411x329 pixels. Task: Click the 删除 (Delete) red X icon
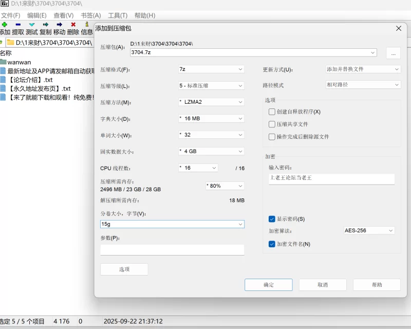tap(73, 24)
